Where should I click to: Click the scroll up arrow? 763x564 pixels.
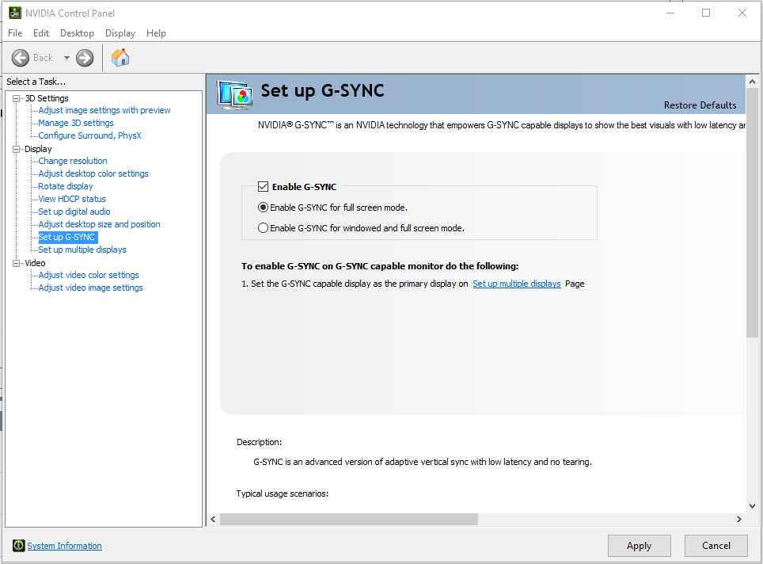point(752,82)
